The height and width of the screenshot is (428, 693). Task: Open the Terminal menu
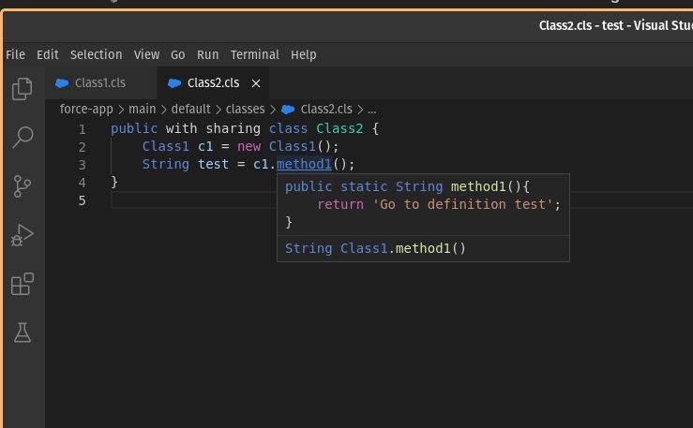click(x=254, y=54)
